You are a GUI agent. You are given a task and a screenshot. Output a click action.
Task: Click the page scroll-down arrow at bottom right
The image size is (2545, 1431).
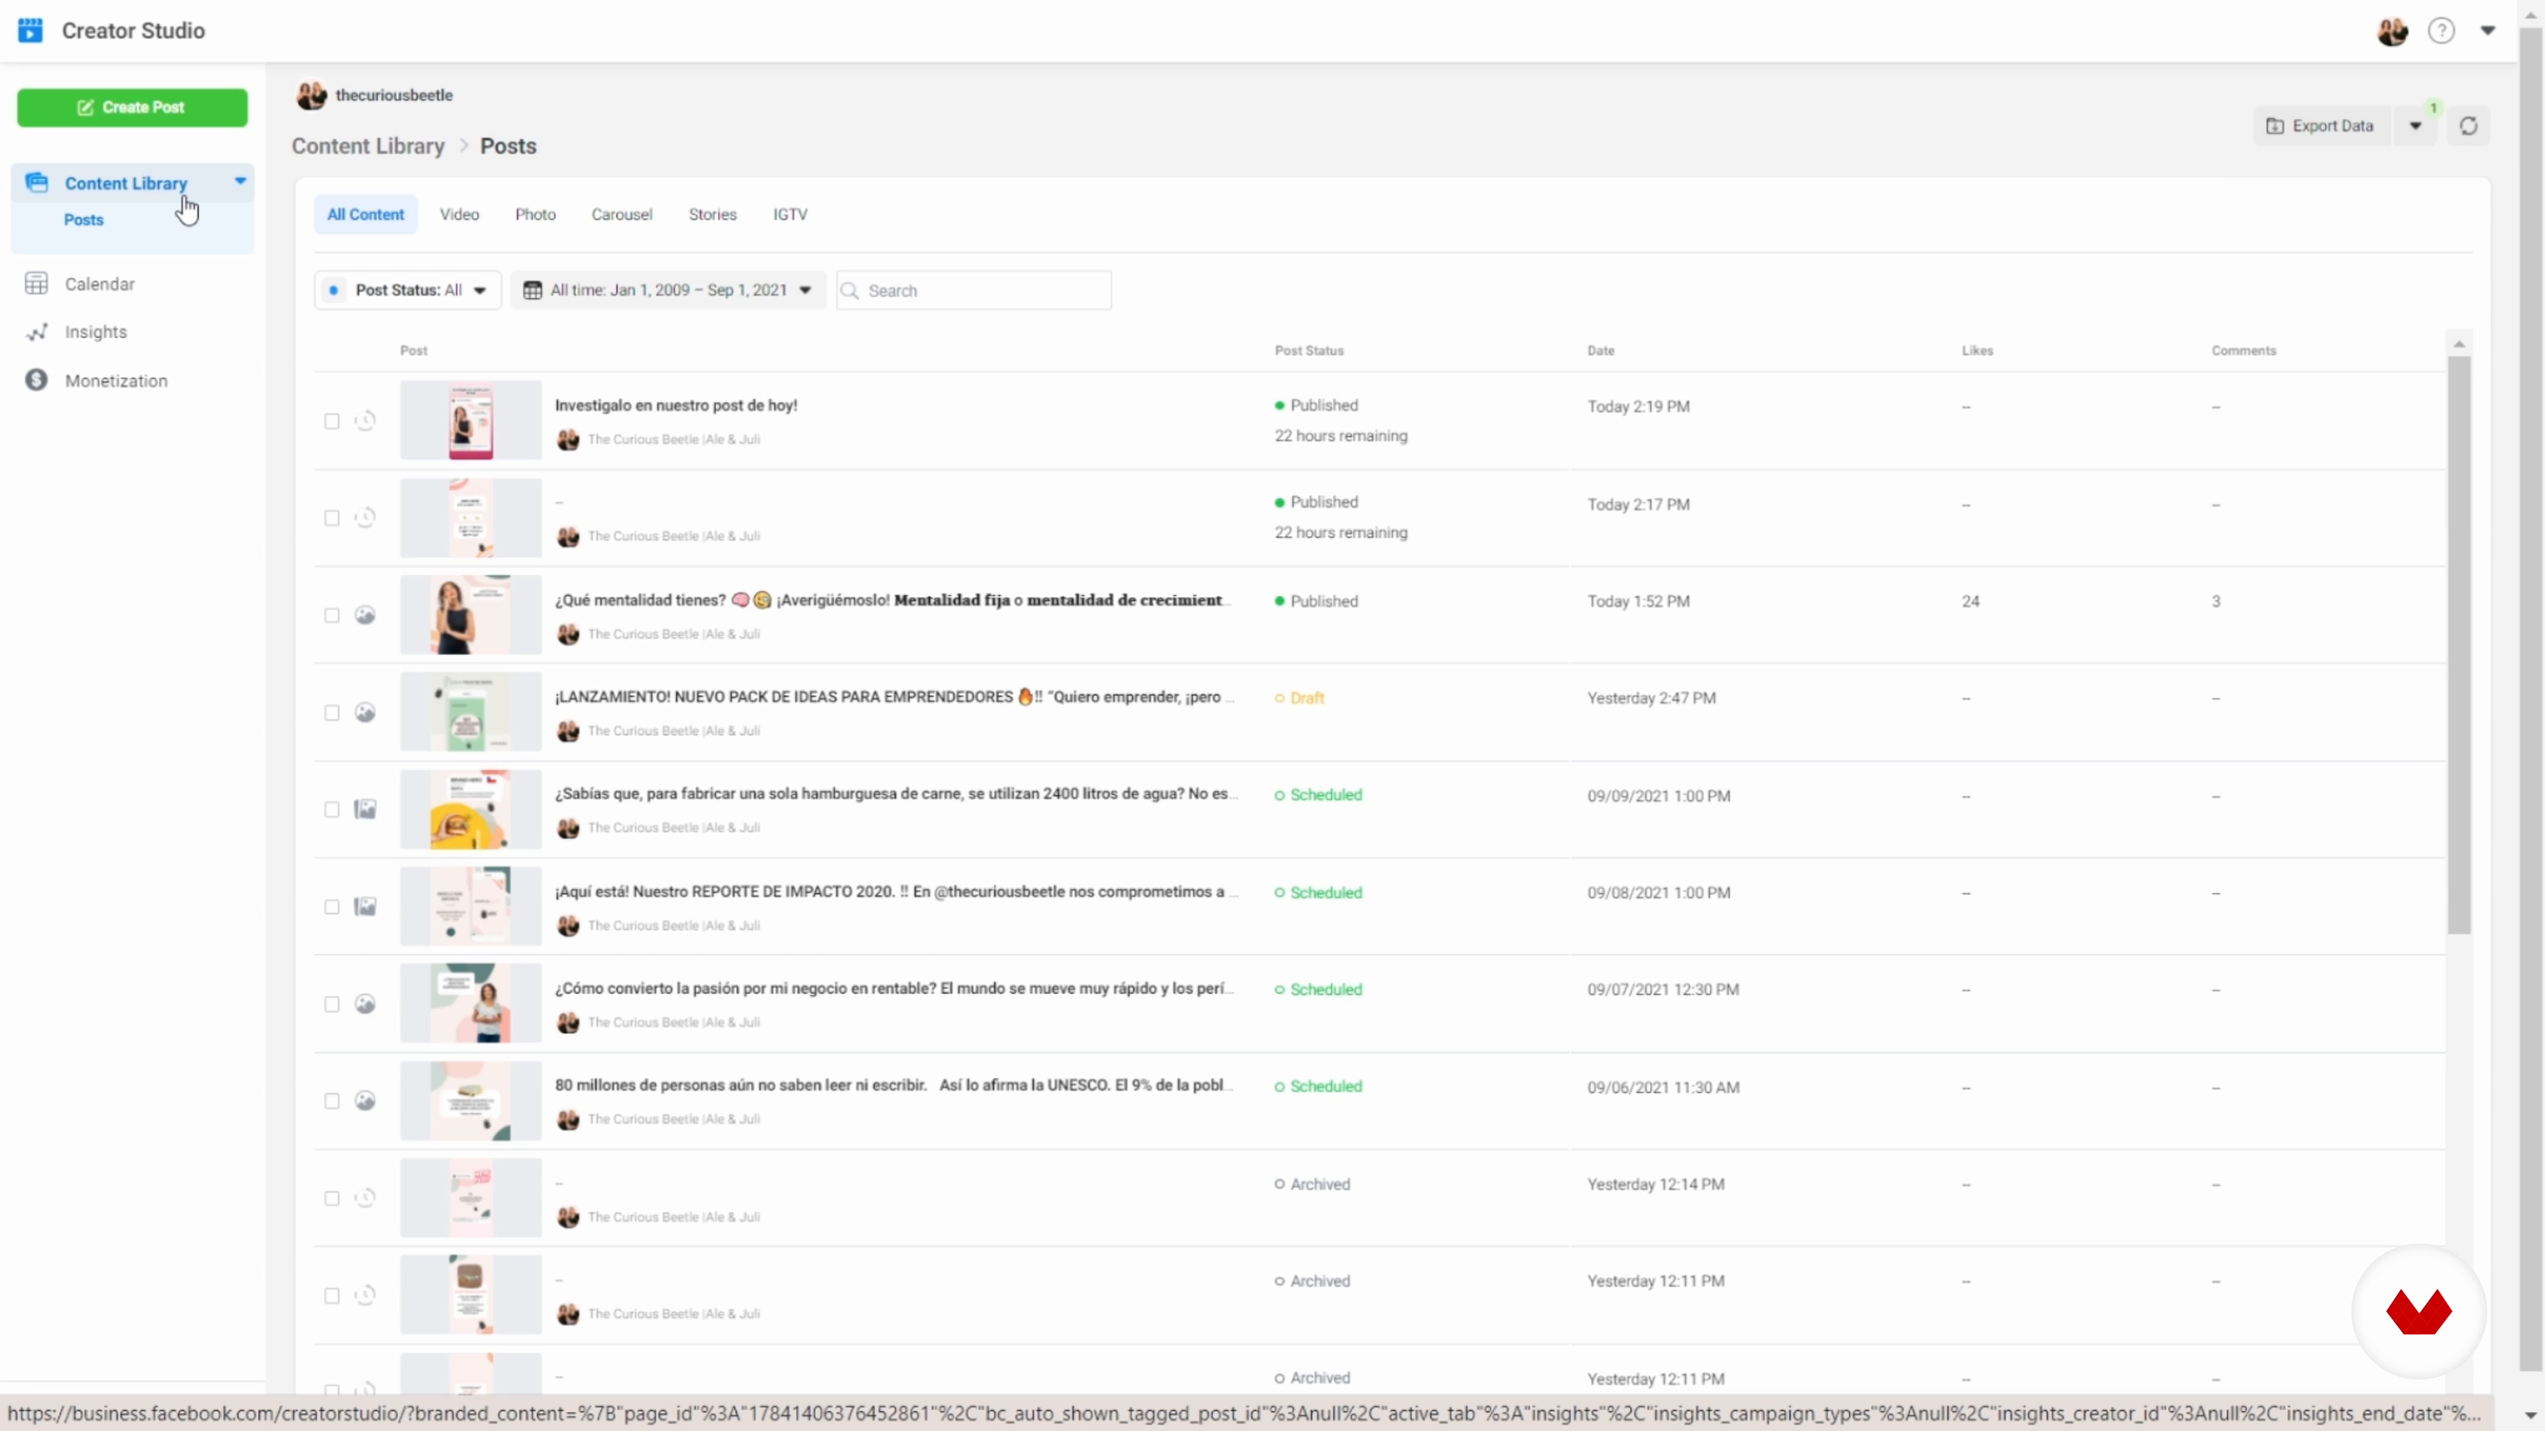[x=2530, y=1414]
